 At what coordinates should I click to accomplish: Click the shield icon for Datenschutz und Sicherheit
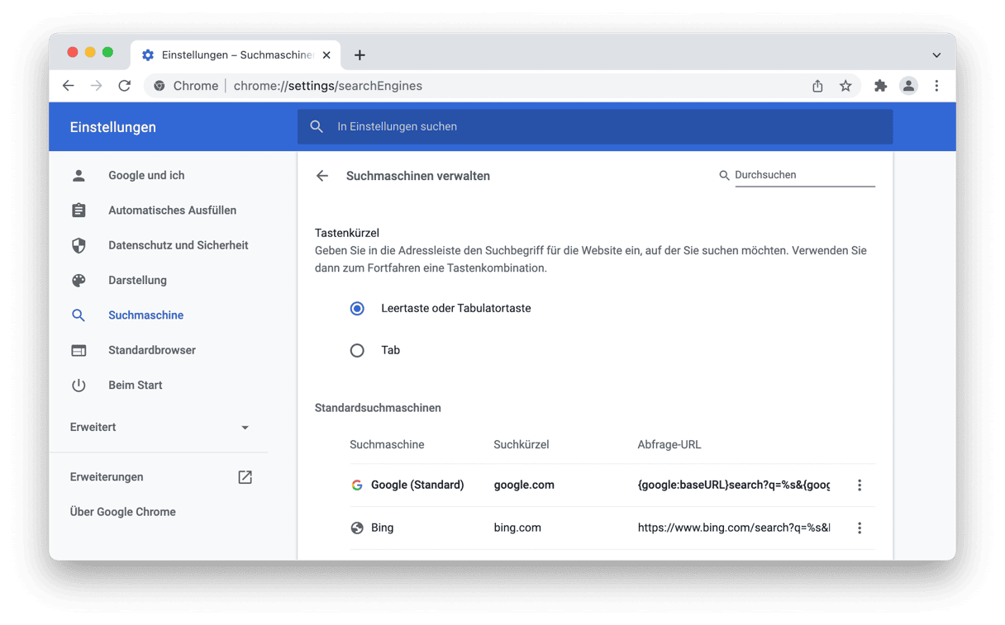click(79, 245)
